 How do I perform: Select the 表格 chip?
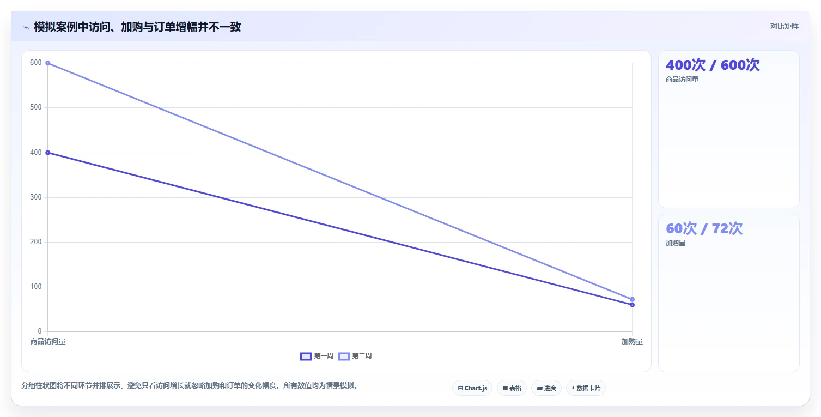tap(512, 388)
